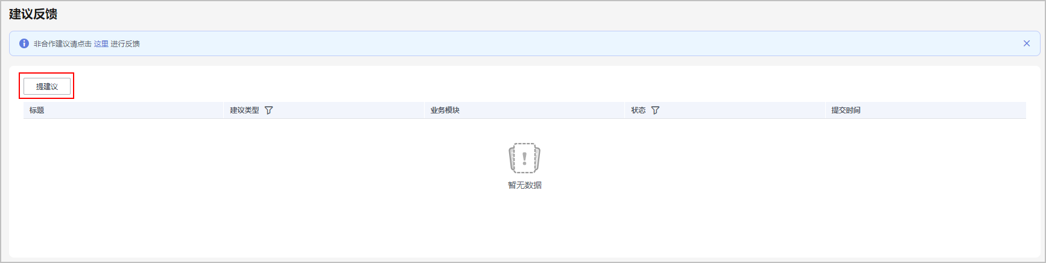Click the 建议类型 column header text

[x=244, y=110]
